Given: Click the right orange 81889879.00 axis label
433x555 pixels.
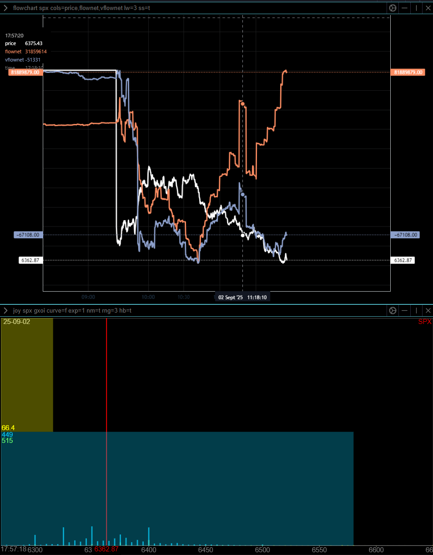Looking at the screenshot, I should pyautogui.click(x=407, y=72).
